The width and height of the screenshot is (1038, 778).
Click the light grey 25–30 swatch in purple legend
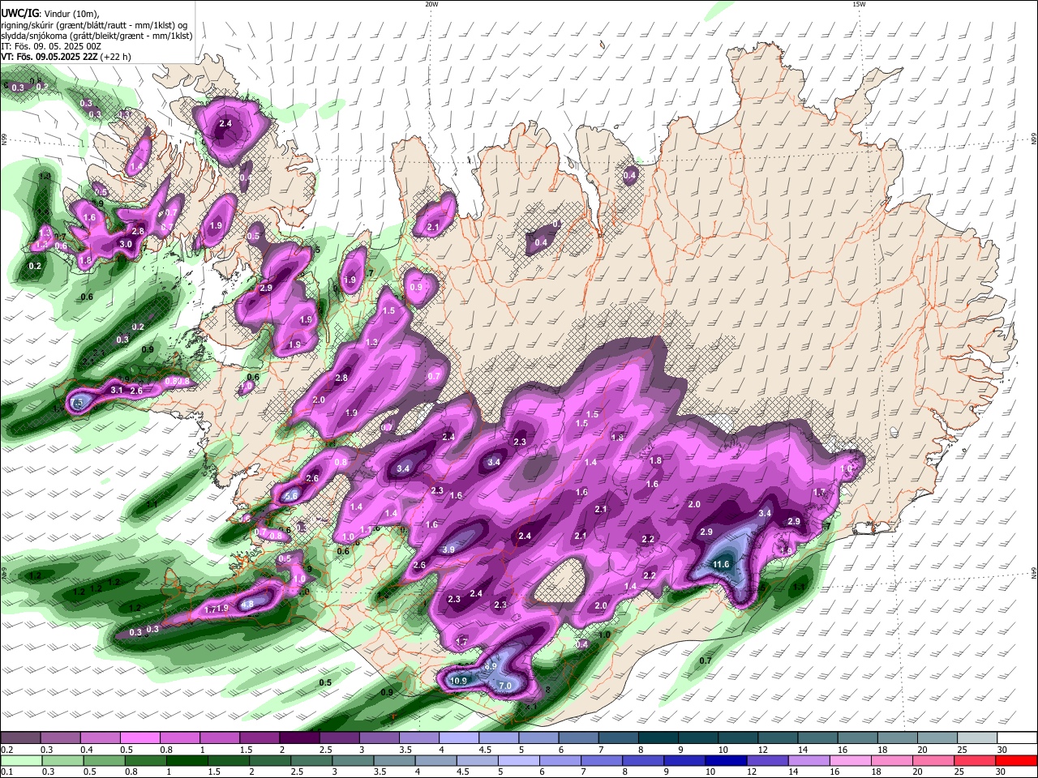tap(976, 738)
